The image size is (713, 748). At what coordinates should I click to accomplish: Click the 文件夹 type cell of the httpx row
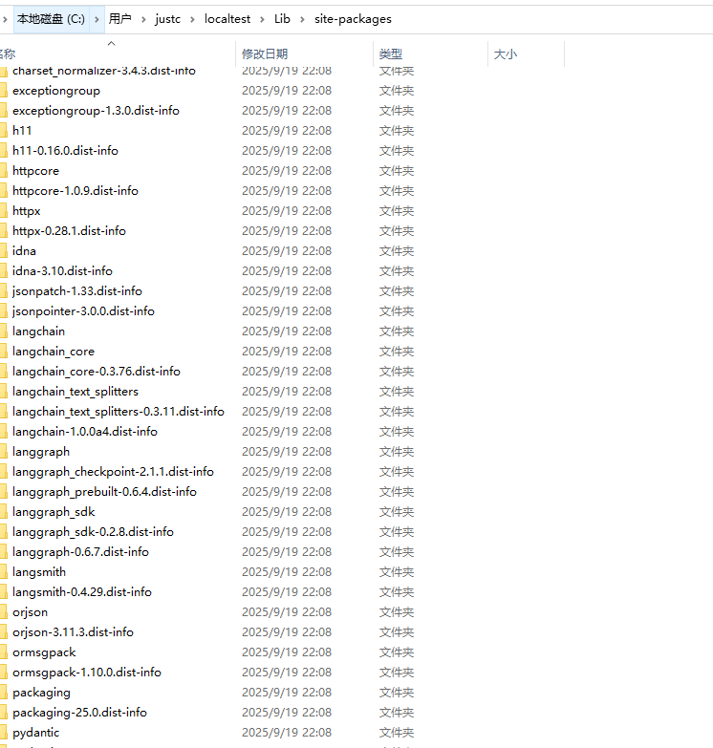coord(397,211)
